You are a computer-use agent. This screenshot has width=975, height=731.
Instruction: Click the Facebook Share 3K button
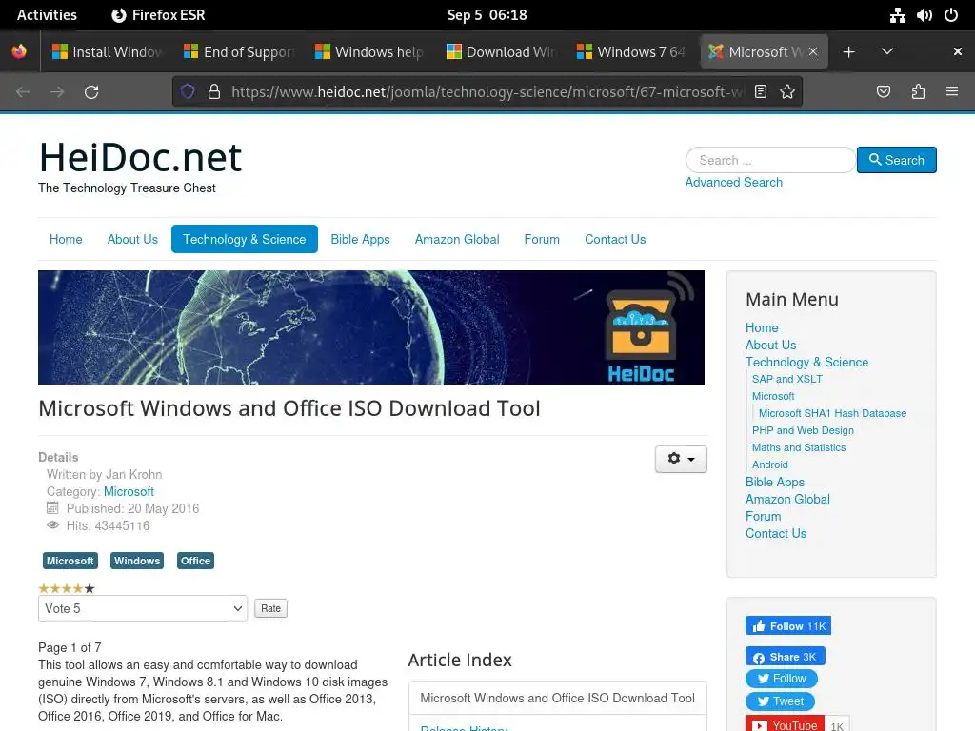786,657
